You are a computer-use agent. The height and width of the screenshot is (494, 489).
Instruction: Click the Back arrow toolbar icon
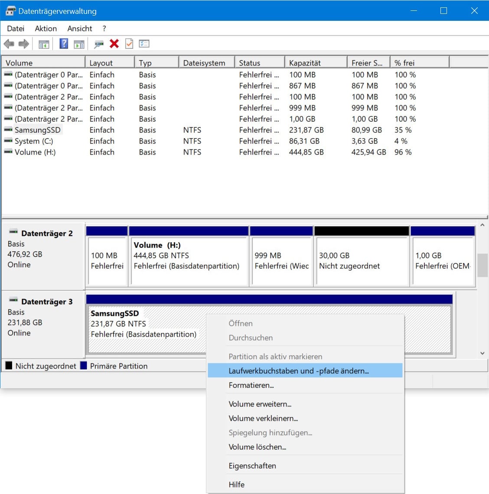click(9, 44)
